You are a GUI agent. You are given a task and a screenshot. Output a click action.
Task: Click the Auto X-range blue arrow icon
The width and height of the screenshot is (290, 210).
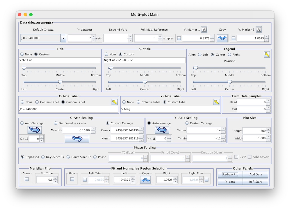tap(34, 130)
